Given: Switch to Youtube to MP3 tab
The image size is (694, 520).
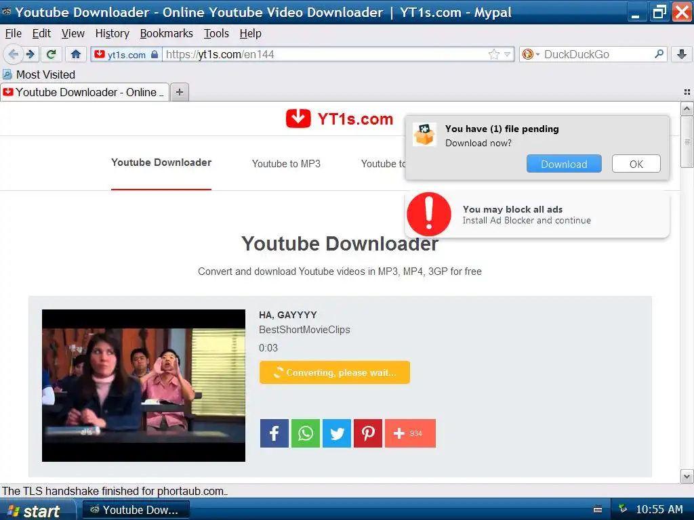Looking at the screenshot, I should click(x=286, y=164).
